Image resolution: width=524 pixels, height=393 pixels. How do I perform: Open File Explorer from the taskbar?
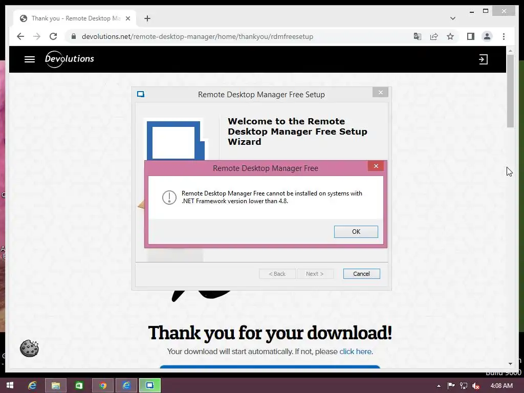56,386
